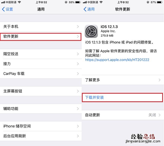The width and height of the screenshot is (164, 146).
Task: Tap the iOS 12.1.3 settings gear icon
Action: 91,31
